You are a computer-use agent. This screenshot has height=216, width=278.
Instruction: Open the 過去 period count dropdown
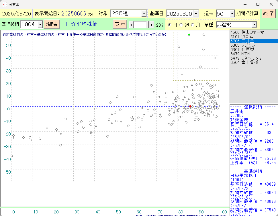pos(232,13)
